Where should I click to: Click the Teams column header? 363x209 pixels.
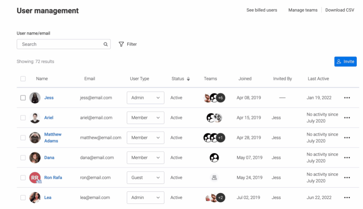(210, 79)
